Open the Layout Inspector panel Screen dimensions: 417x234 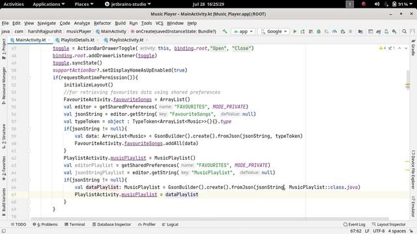(389, 224)
